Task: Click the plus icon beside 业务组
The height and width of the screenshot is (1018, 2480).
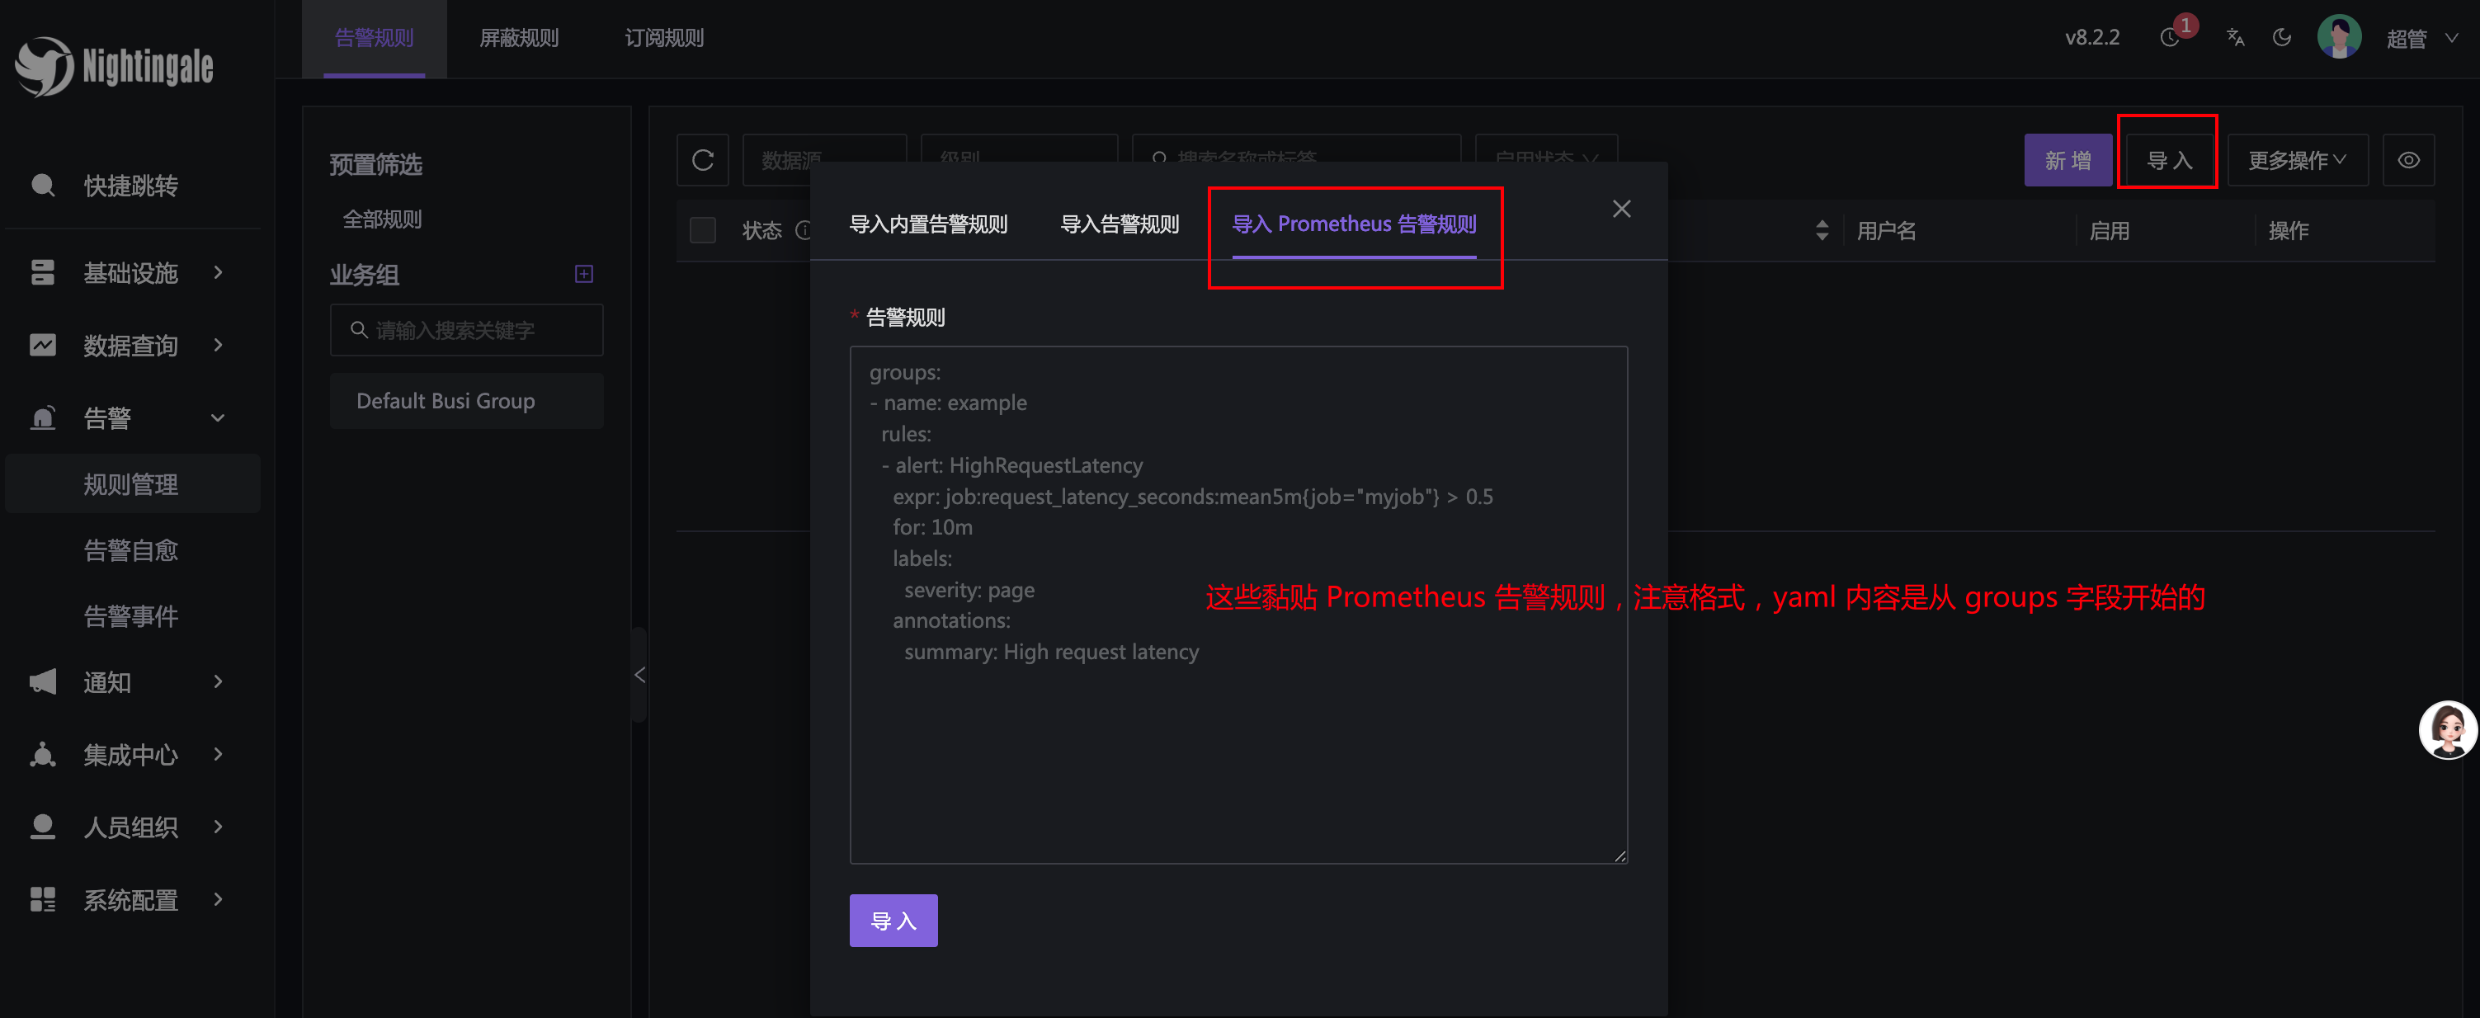Action: [x=583, y=275]
